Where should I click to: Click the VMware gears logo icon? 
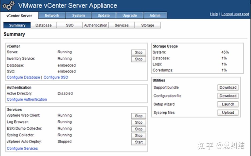pyautogui.click(x=8, y=6)
